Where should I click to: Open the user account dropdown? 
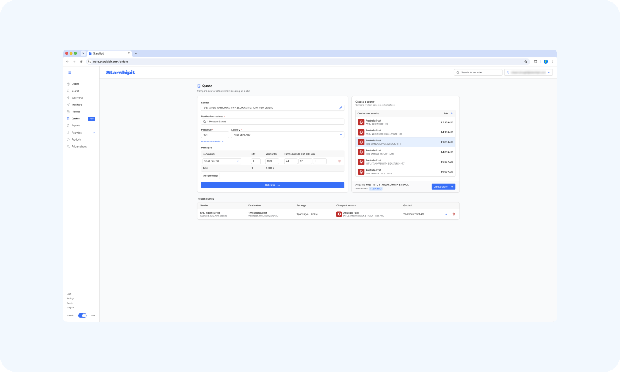528,72
